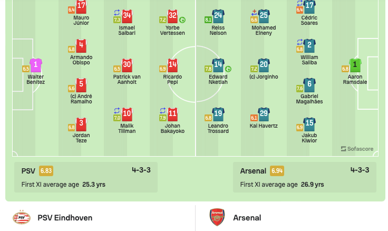This screenshot has width=388, height=231.
Task: Click Johan Bakayoko's 7.9 rating badge
Action: click(162, 118)
